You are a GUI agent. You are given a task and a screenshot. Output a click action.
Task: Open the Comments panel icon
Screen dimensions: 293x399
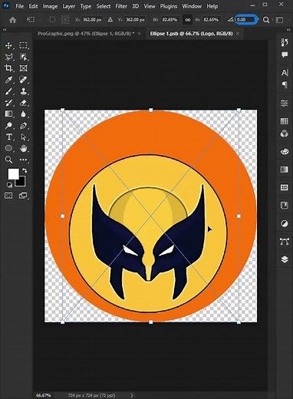285,54
